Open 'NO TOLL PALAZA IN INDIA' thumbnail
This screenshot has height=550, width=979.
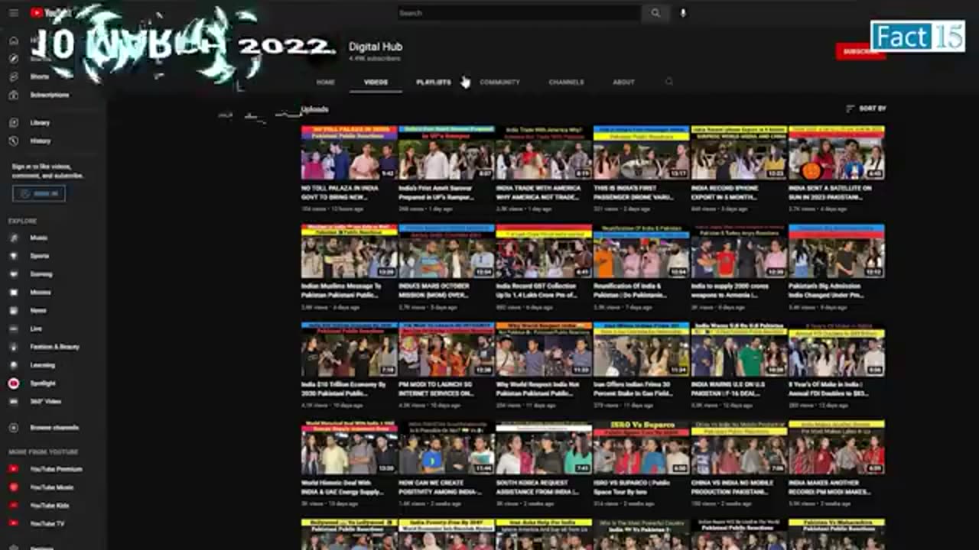point(350,153)
